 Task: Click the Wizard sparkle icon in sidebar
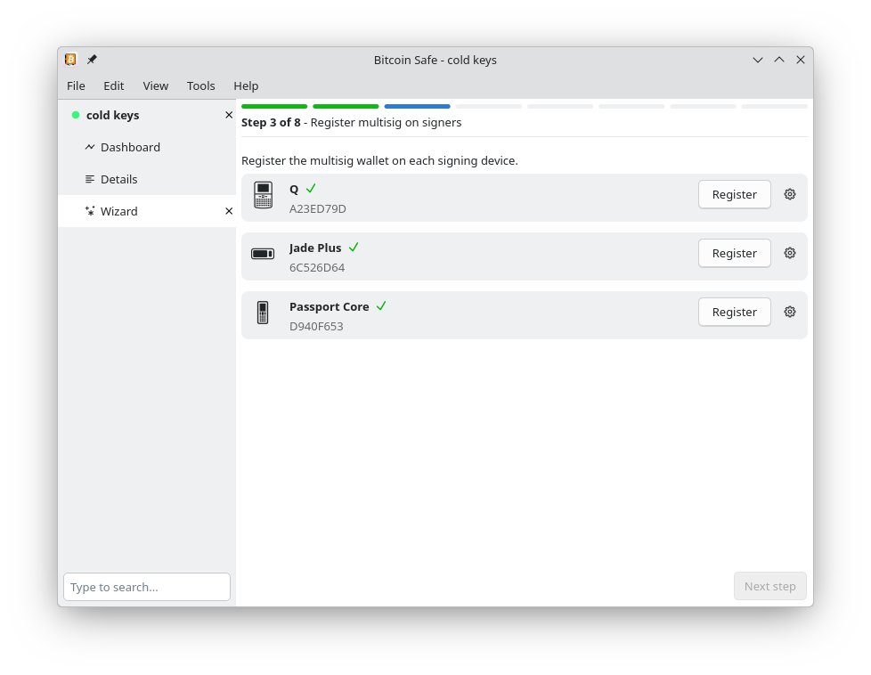click(x=89, y=211)
